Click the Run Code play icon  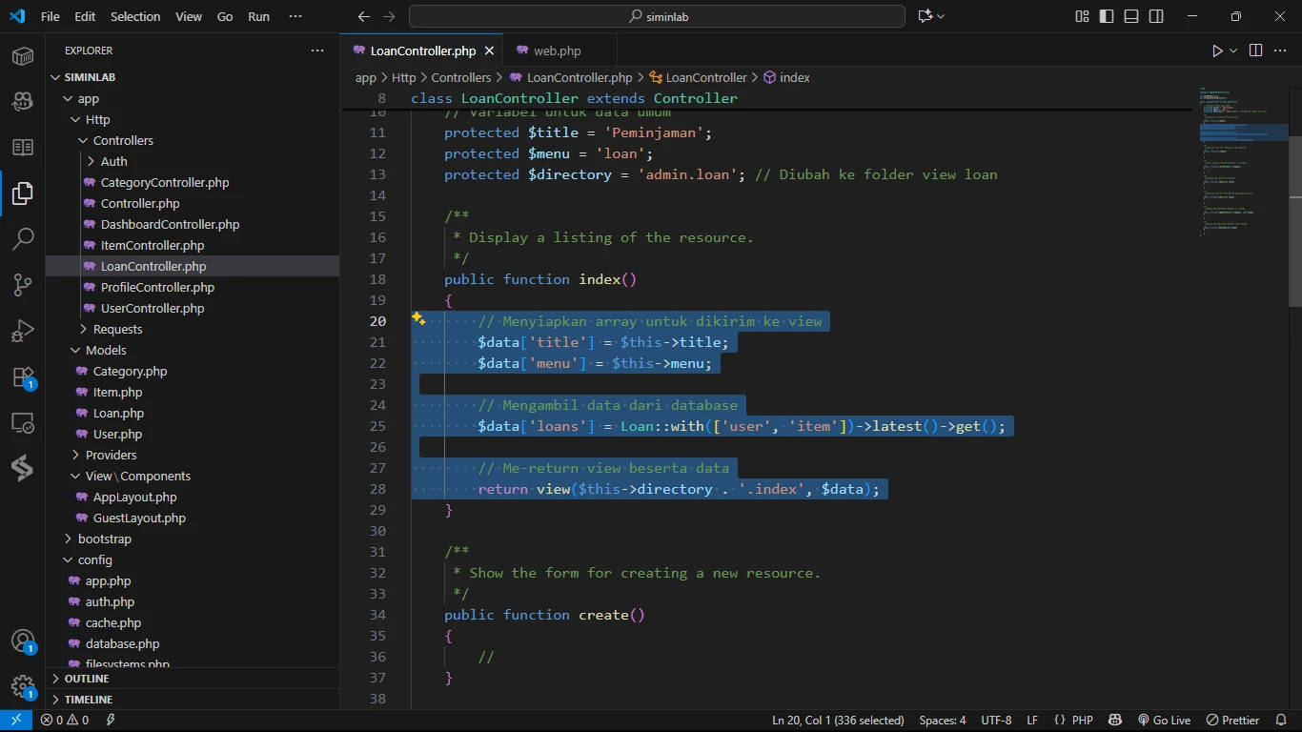click(x=1217, y=51)
